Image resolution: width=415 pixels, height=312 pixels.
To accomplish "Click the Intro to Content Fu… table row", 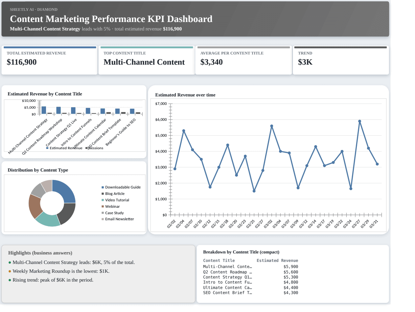I will click(x=251, y=282).
